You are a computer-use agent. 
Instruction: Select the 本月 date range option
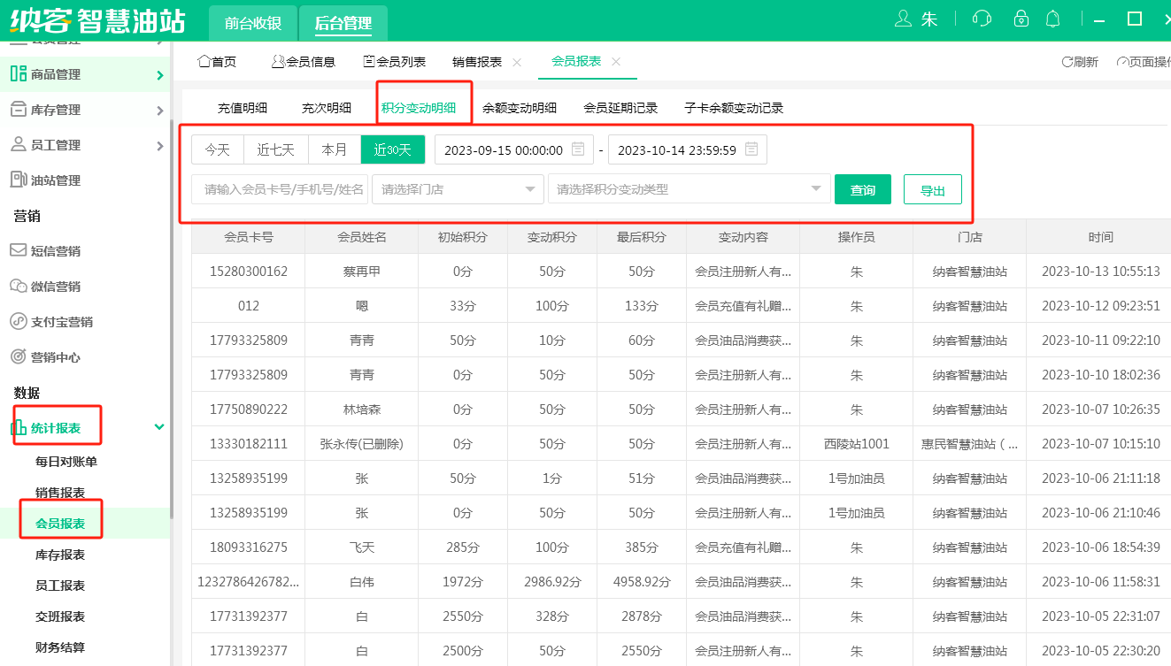(x=335, y=149)
